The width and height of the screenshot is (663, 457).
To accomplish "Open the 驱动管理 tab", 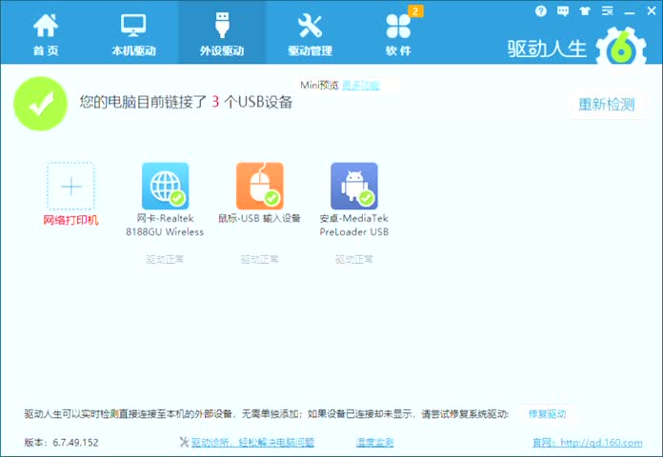I will coord(310,34).
